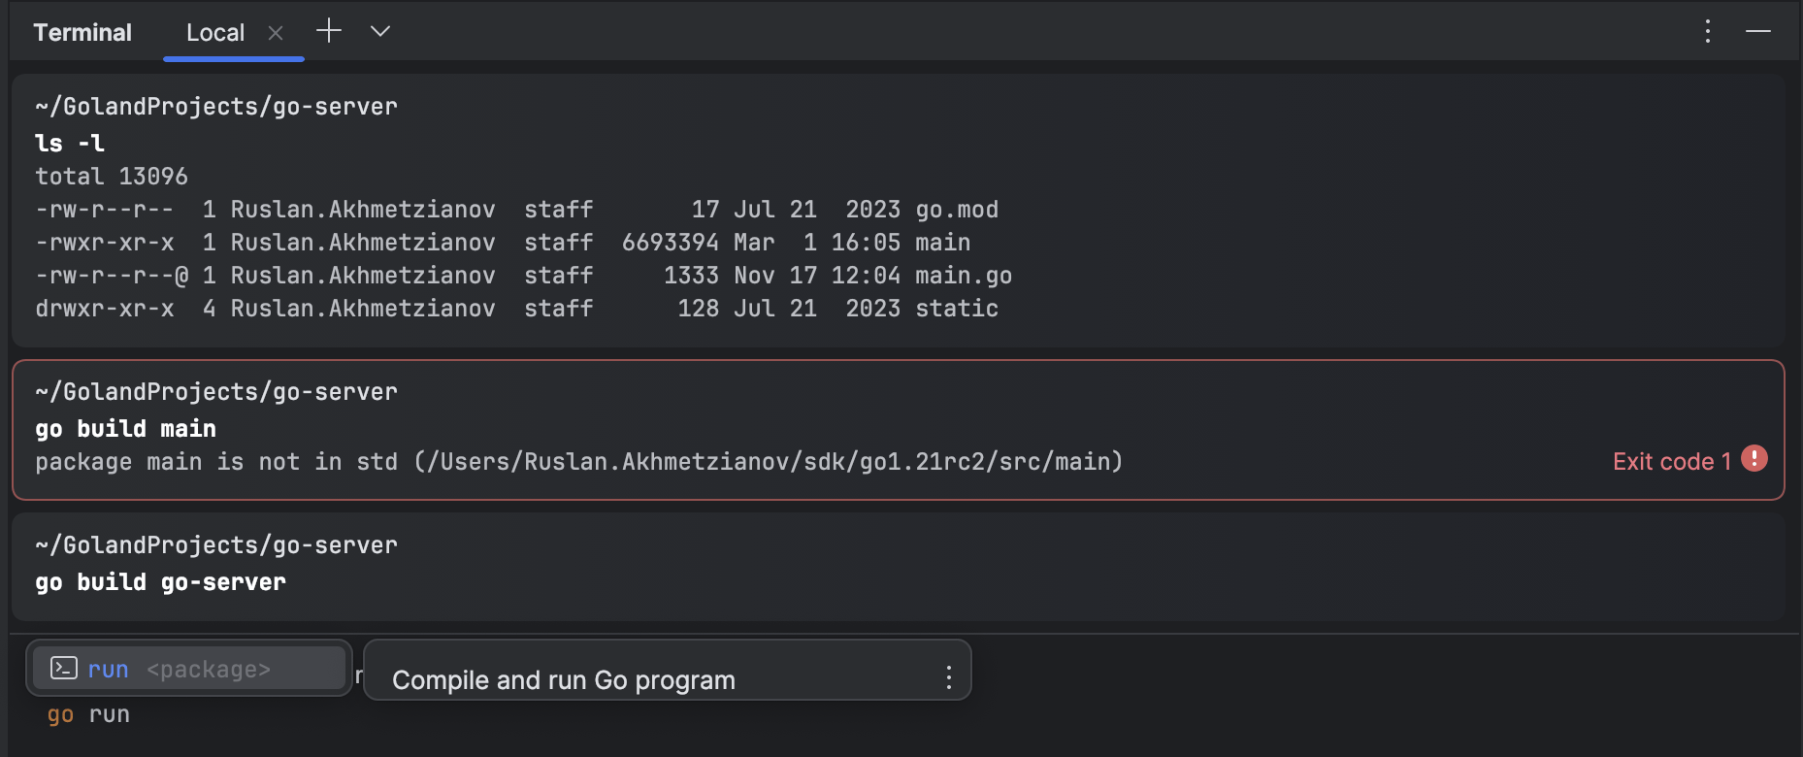Open more options in documentation popup
1803x757 pixels.
[948, 676]
